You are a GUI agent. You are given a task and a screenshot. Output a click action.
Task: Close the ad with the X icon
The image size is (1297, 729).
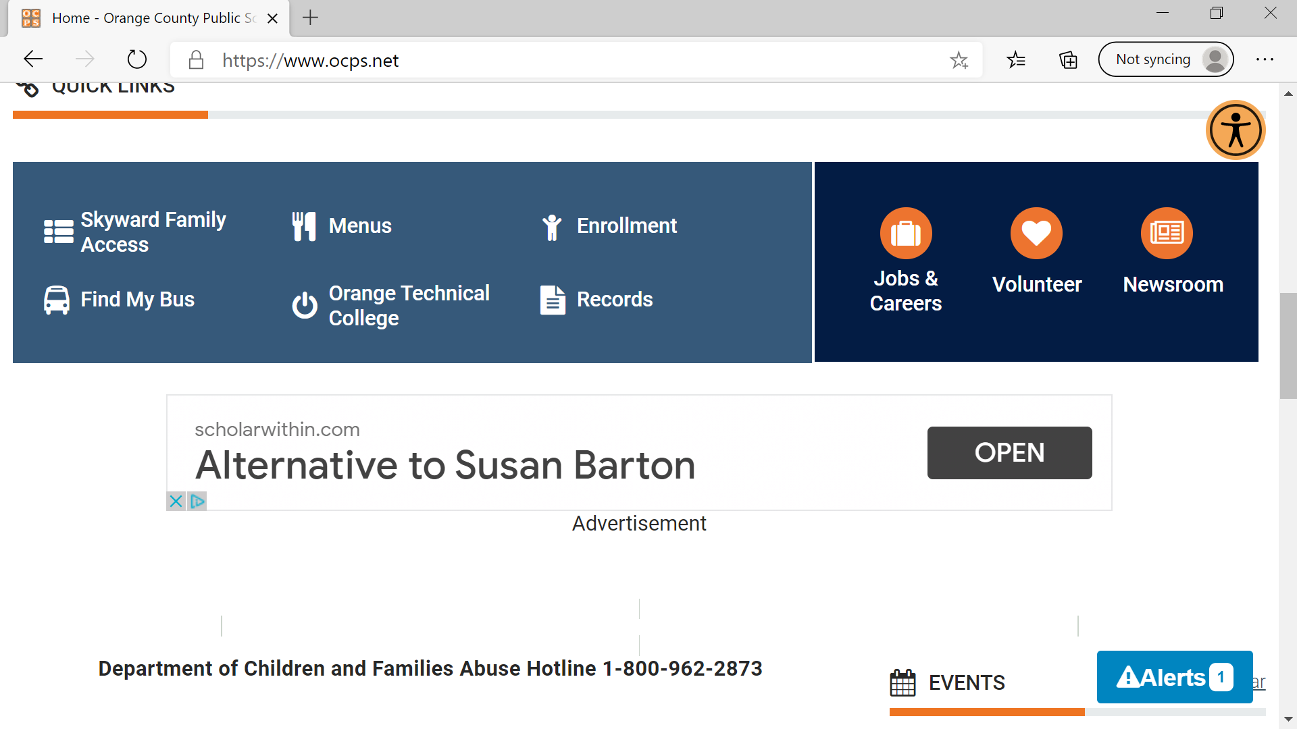click(x=176, y=501)
